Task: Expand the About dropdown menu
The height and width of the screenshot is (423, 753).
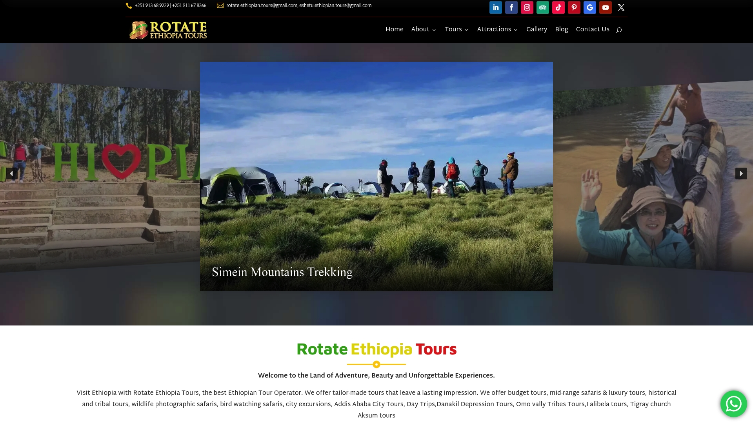Action: pos(423,30)
